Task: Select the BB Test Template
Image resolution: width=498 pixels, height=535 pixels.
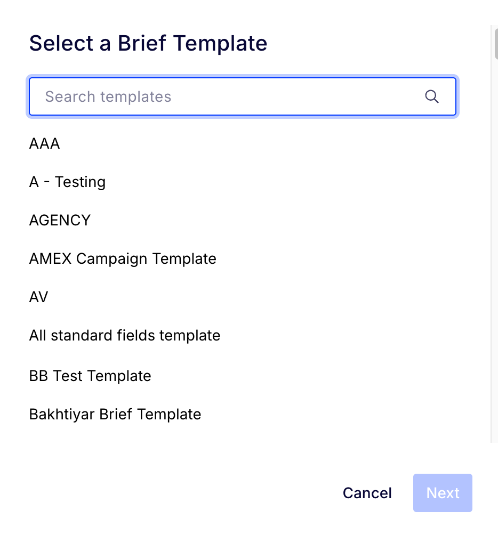Action: (90, 376)
